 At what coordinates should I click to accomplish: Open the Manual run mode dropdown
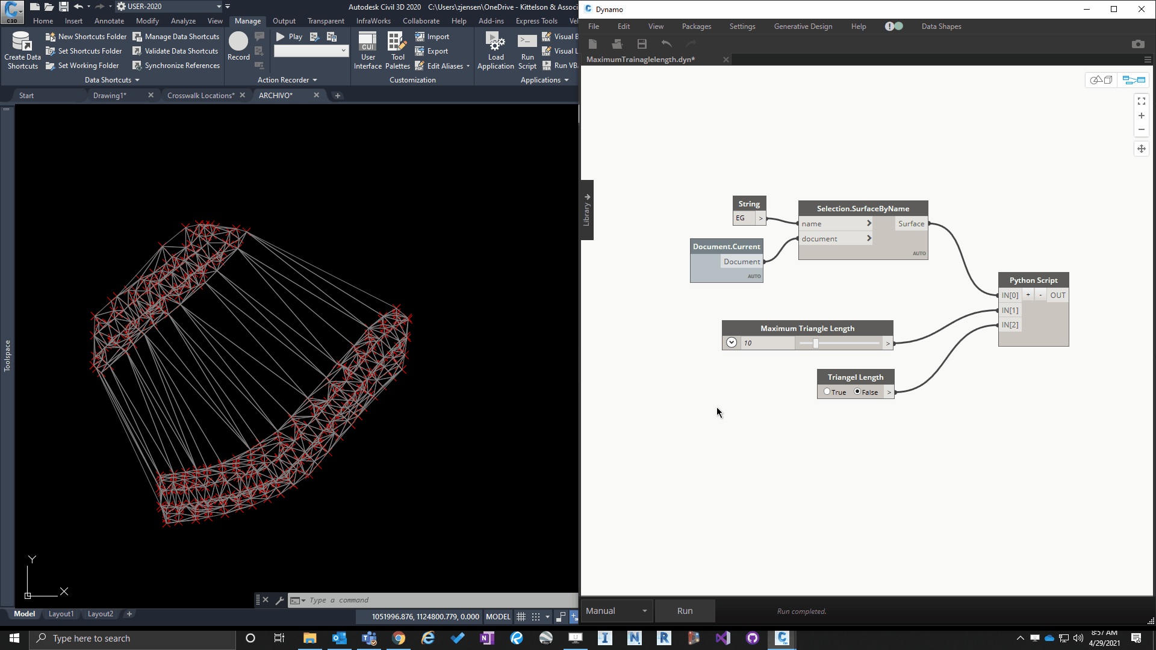click(x=617, y=611)
